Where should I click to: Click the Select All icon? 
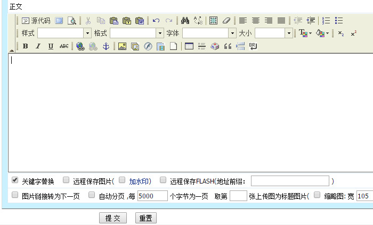pos(213,21)
